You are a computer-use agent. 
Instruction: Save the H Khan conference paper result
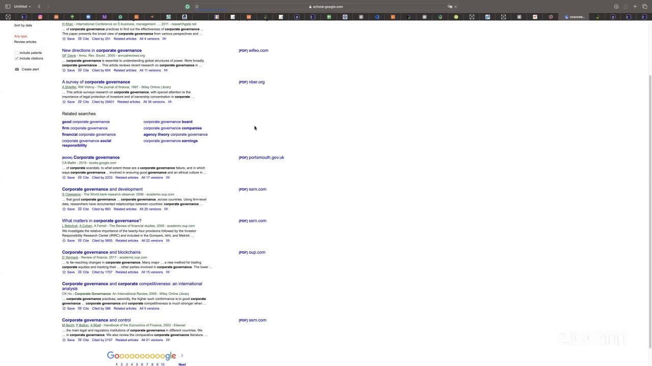coord(68,39)
